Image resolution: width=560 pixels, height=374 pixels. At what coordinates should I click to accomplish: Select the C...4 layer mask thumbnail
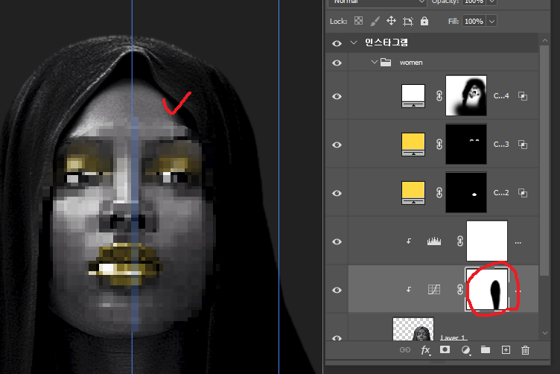pyautogui.click(x=466, y=95)
